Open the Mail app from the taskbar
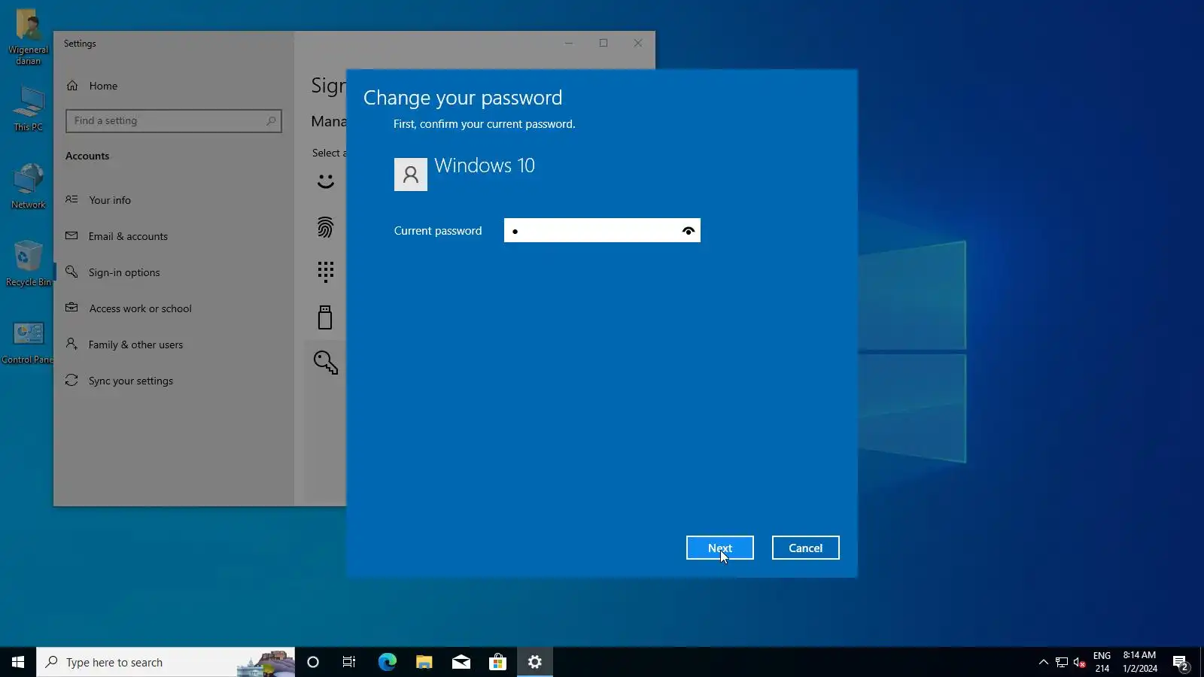The height and width of the screenshot is (677, 1204). (x=461, y=662)
